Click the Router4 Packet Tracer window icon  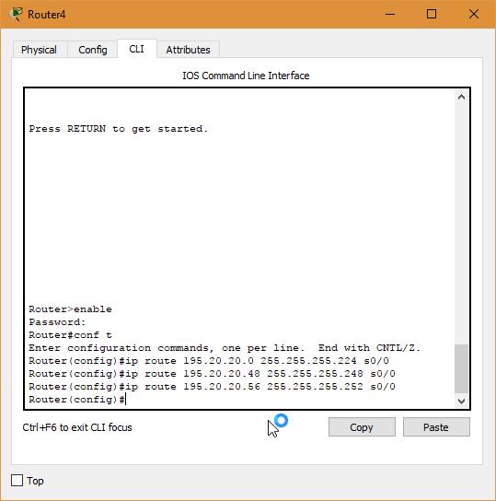click(x=16, y=15)
